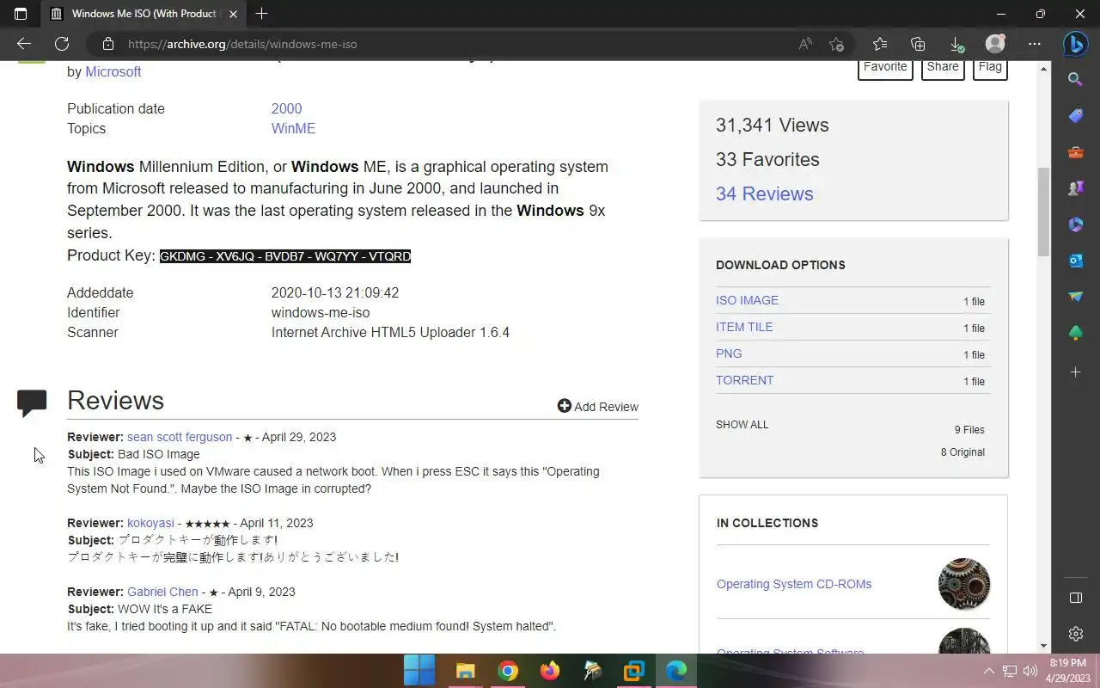Click the Share button

click(943, 68)
